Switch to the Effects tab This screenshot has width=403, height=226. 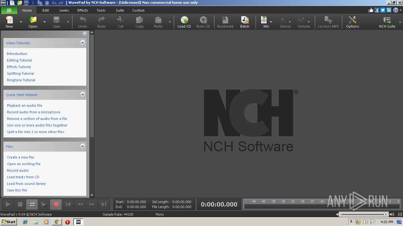pyautogui.click(x=83, y=10)
